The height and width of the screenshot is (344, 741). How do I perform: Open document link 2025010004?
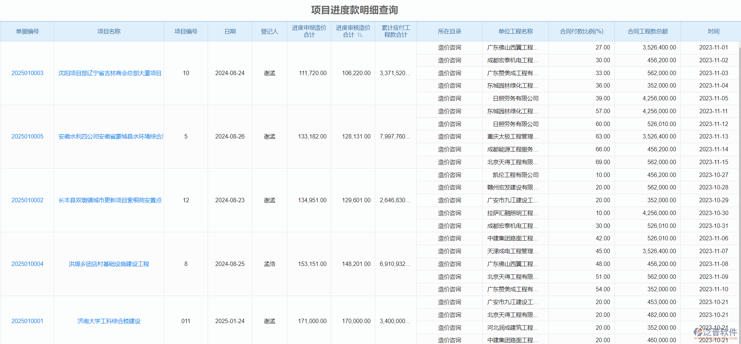coord(28,264)
